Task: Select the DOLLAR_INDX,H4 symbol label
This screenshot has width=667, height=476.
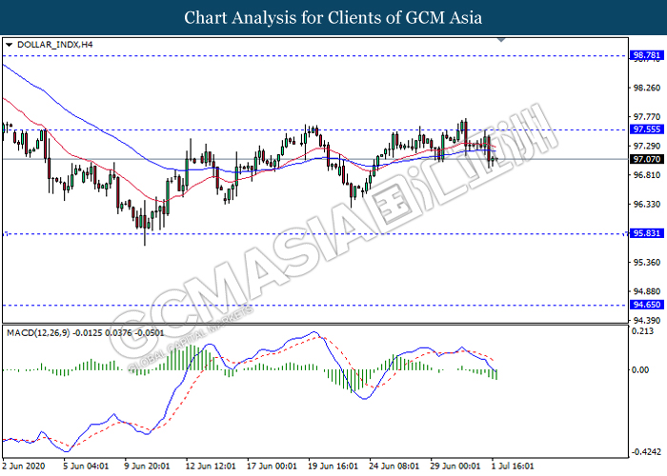Action: [55, 45]
